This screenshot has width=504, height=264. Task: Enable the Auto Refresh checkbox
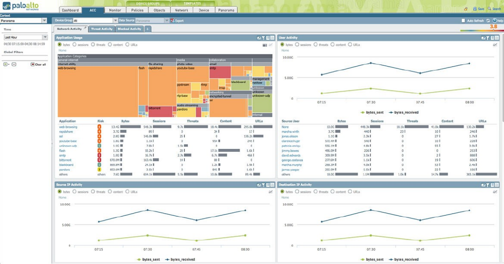click(x=463, y=21)
